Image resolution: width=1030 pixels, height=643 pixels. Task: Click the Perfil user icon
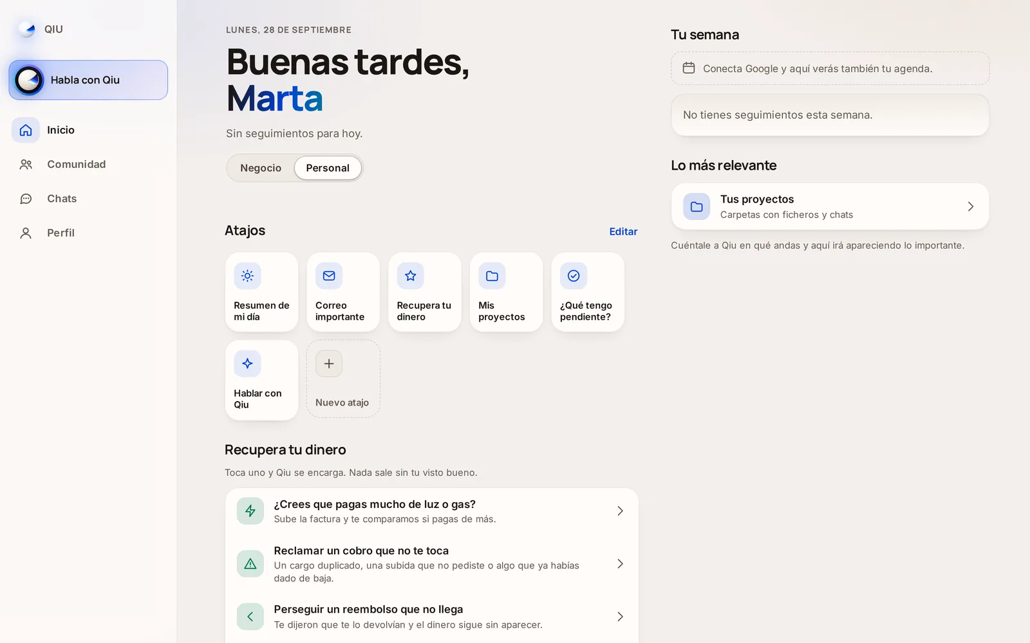(x=26, y=233)
